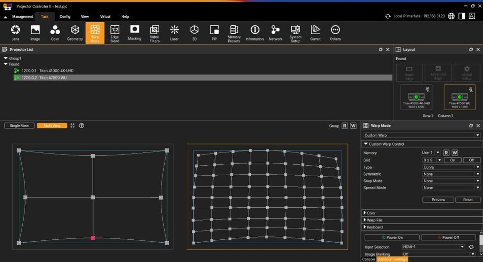Open the Laser settings icon

click(174, 33)
